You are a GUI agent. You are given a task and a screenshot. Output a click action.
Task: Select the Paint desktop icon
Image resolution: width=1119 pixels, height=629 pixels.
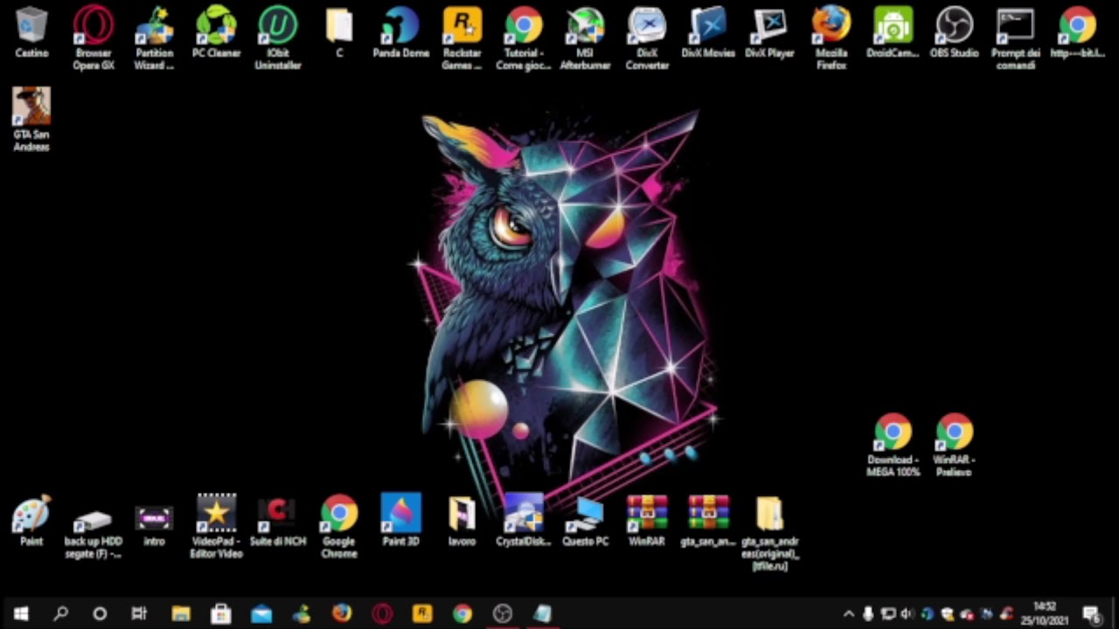coord(31,521)
